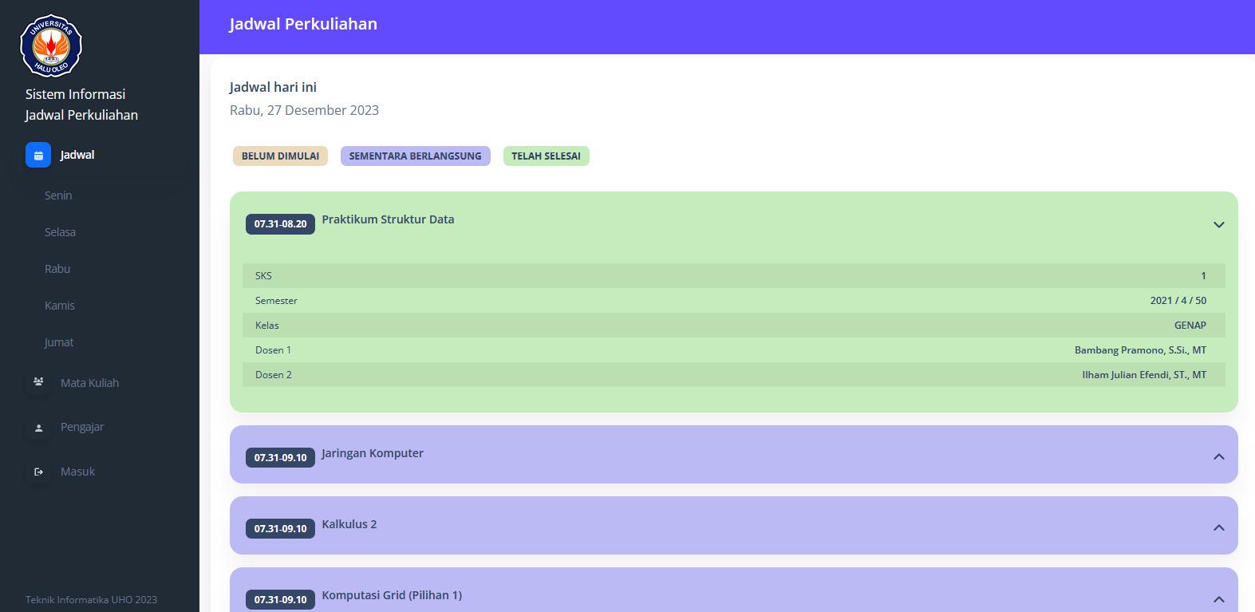Click the Mata Kuliah group icon
The height and width of the screenshot is (612, 1255).
[38, 382]
